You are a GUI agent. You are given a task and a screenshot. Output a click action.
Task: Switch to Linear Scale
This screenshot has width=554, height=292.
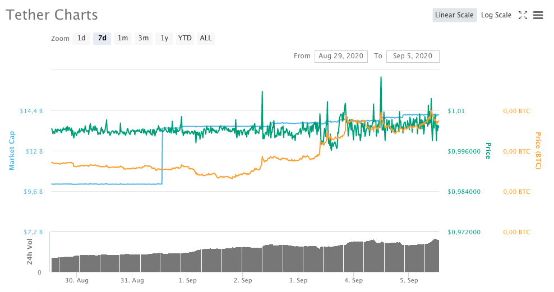[454, 15]
